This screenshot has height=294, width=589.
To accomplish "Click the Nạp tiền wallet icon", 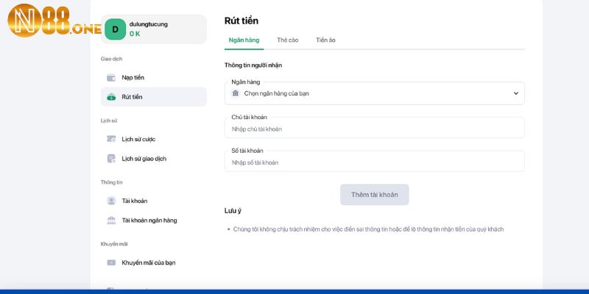I will point(111,77).
